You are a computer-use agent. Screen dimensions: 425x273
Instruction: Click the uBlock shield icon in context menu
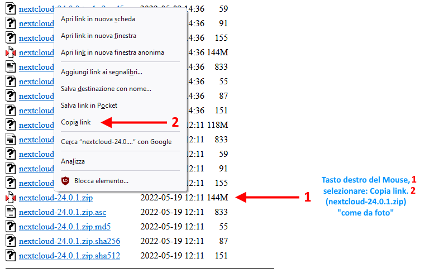pyautogui.click(x=65, y=181)
